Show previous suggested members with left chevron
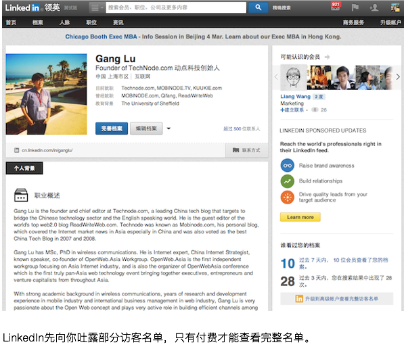Image resolution: width=406 pixels, height=353 pixels. coord(276,77)
